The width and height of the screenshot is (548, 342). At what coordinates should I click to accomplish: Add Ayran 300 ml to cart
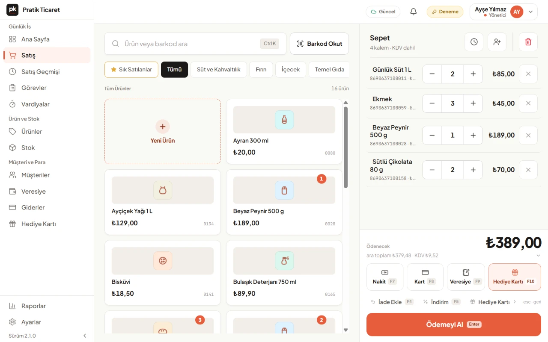pyautogui.click(x=284, y=132)
